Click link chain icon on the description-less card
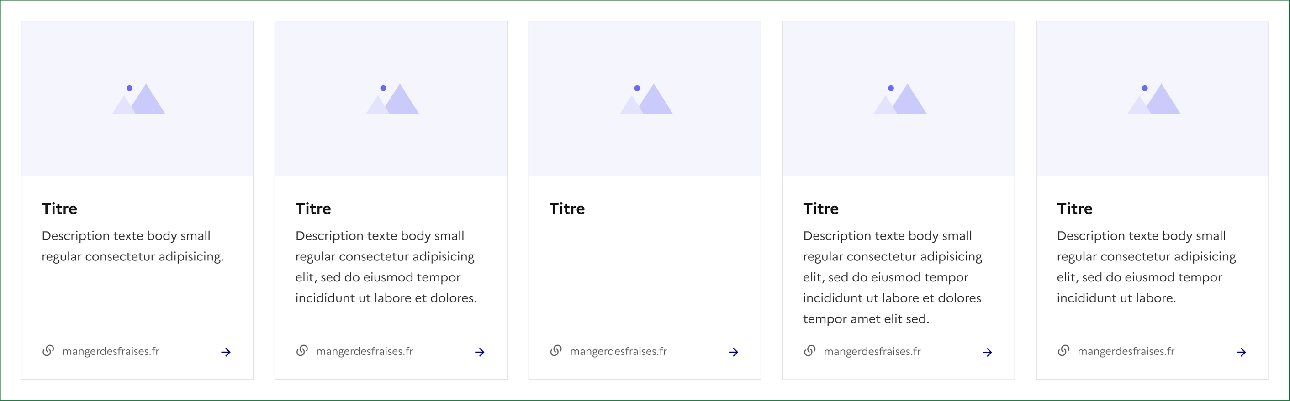1290x401 pixels. tap(556, 351)
